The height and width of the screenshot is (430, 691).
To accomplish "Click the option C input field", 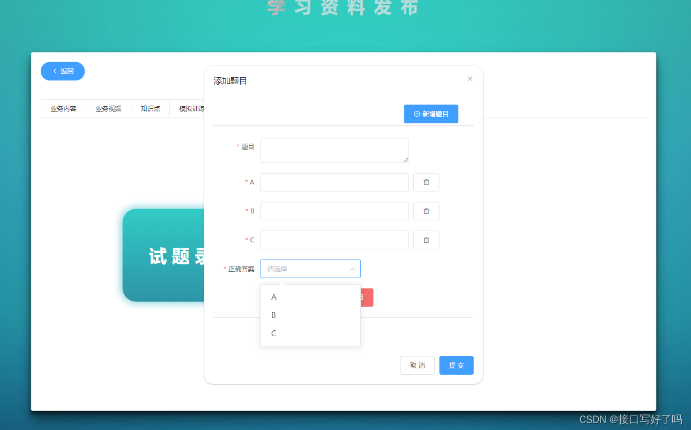I will click(x=335, y=240).
